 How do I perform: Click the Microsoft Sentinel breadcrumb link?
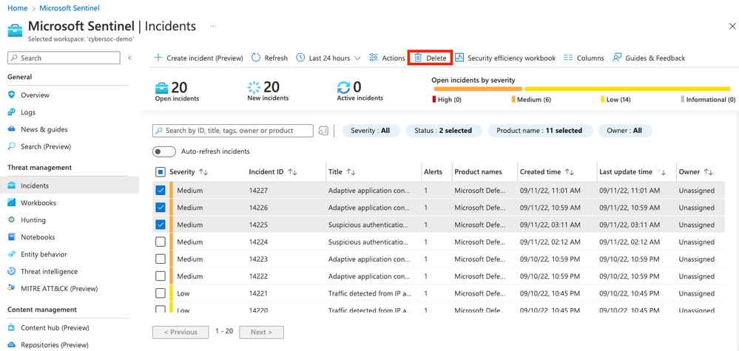point(70,8)
